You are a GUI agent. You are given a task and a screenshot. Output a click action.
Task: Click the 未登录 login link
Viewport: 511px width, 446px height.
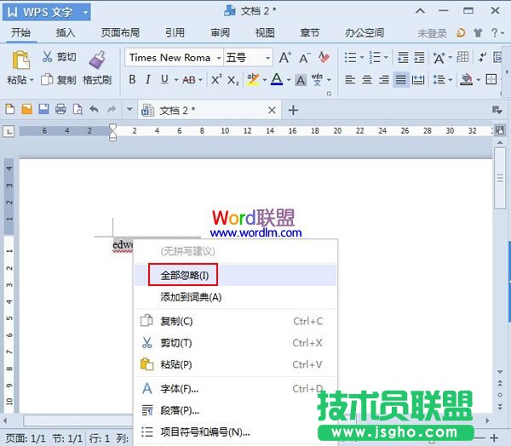pyautogui.click(x=432, y=33)
